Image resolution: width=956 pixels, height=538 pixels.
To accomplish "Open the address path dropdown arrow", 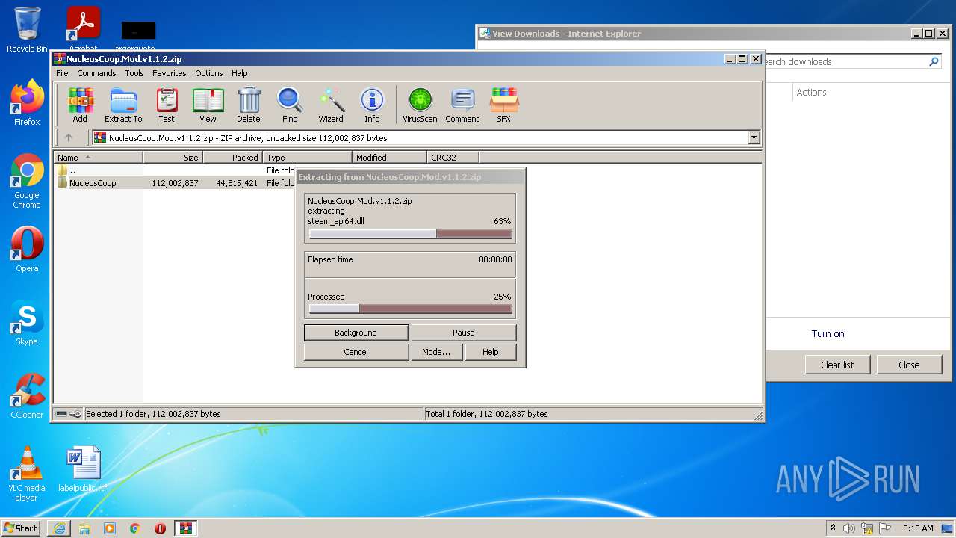I will click(754, 137).
